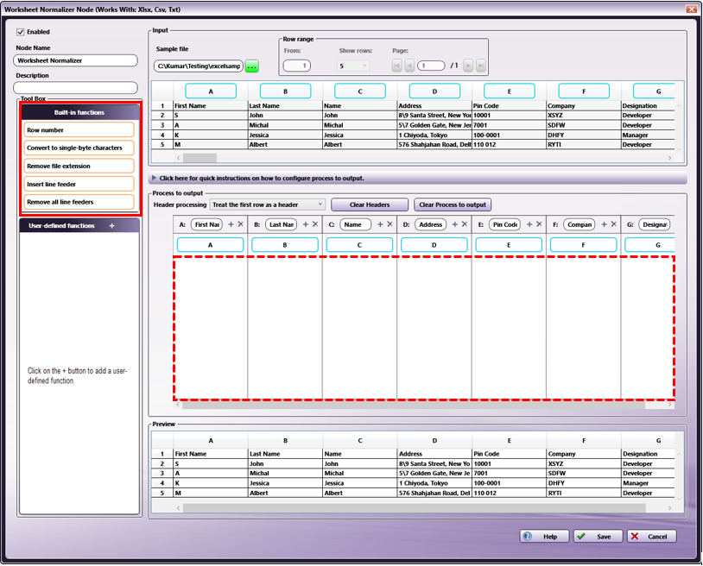Go to last page of row range
Screen dimensions: 703x566
pos(481,66)
